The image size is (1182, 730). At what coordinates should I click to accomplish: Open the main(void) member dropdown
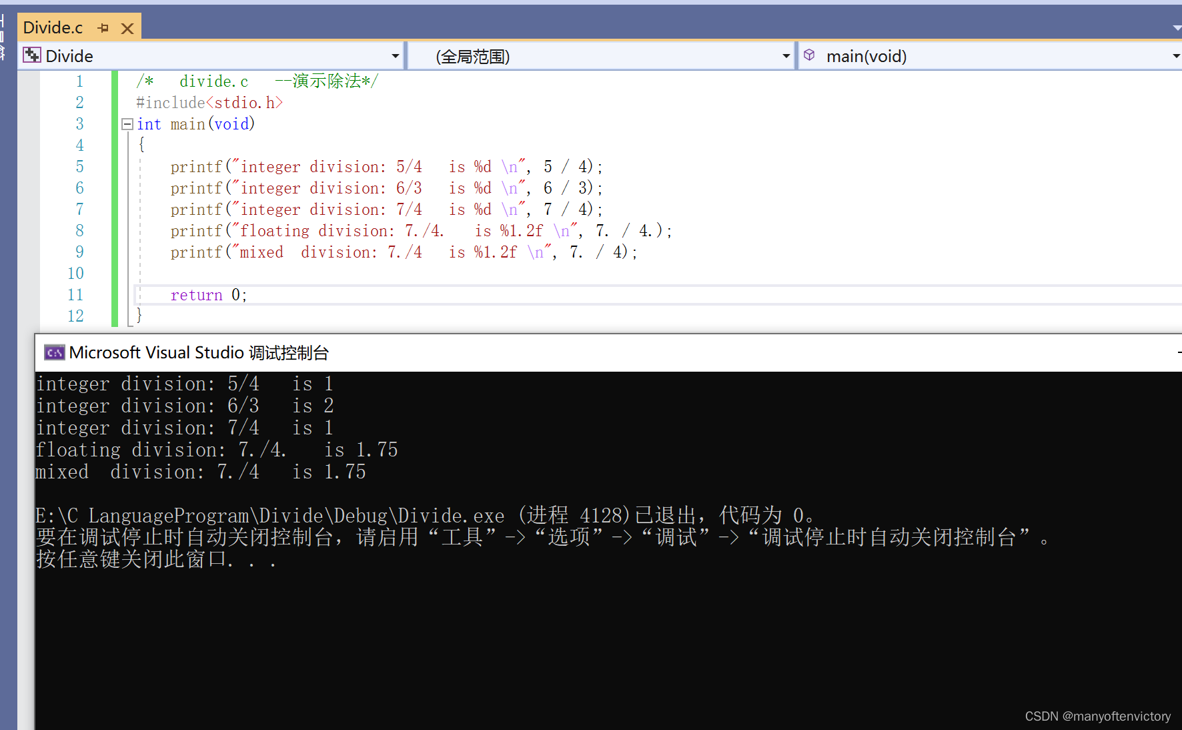tap(1175, 55)
